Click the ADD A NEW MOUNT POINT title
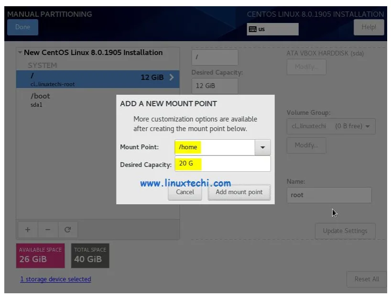The width and height of the screenshot is (391, 299). 168,104
